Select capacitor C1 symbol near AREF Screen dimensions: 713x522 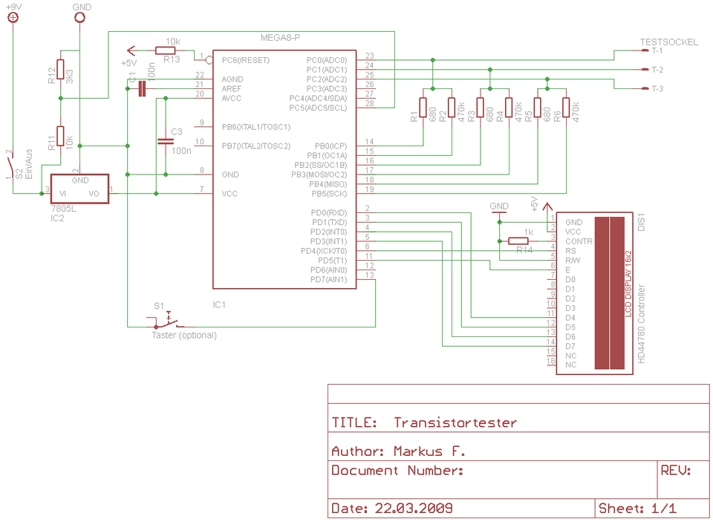point(142,88)
